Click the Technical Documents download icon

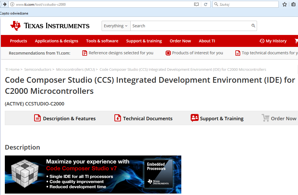coord(118,118)
